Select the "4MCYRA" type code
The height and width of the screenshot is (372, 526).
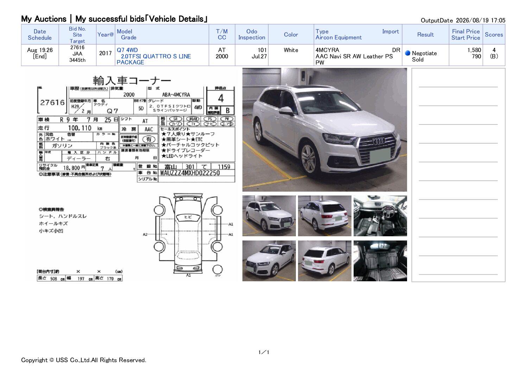328,50
